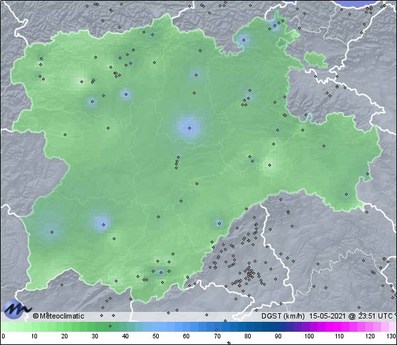Click the scale value 130
The image size is (397, 345).
point(392,336)
